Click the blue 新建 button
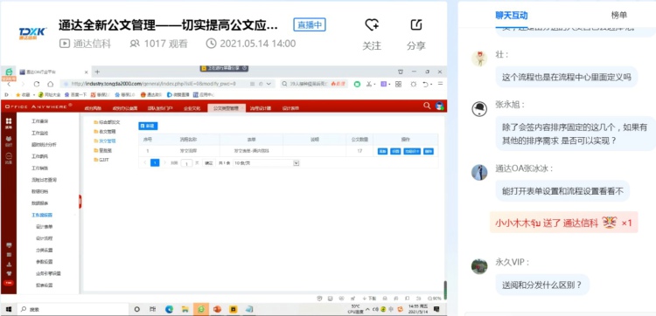The height and width of the screenshot is (316, 656). 148,125
